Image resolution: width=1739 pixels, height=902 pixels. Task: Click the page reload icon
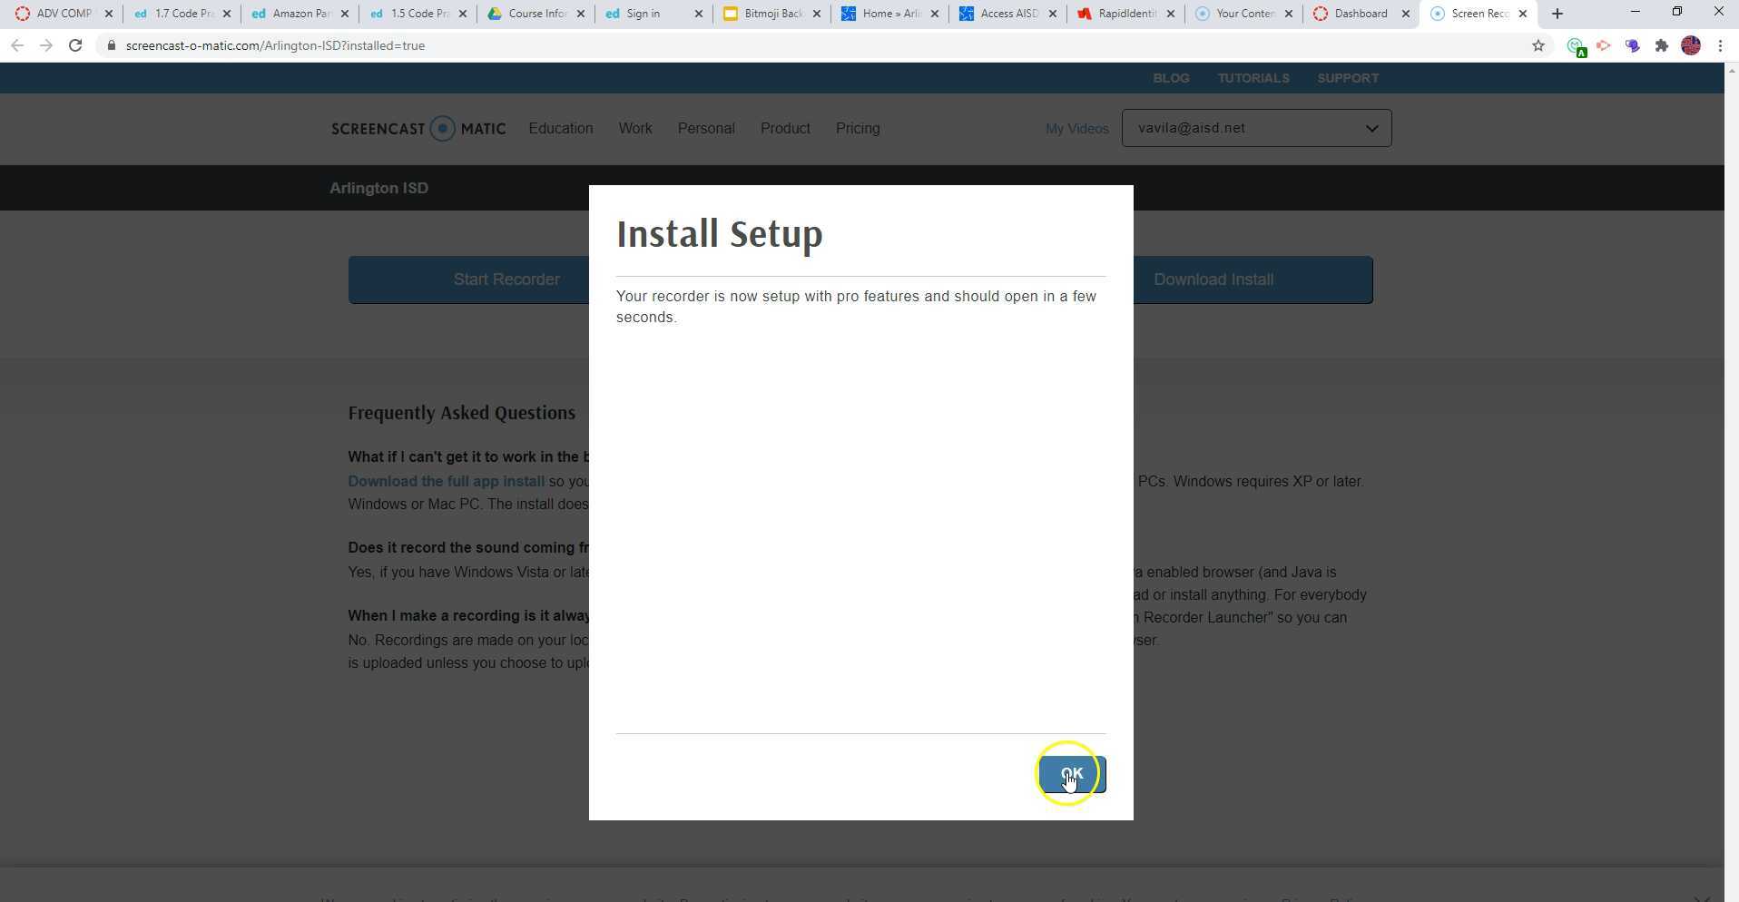tap(75, 44)
